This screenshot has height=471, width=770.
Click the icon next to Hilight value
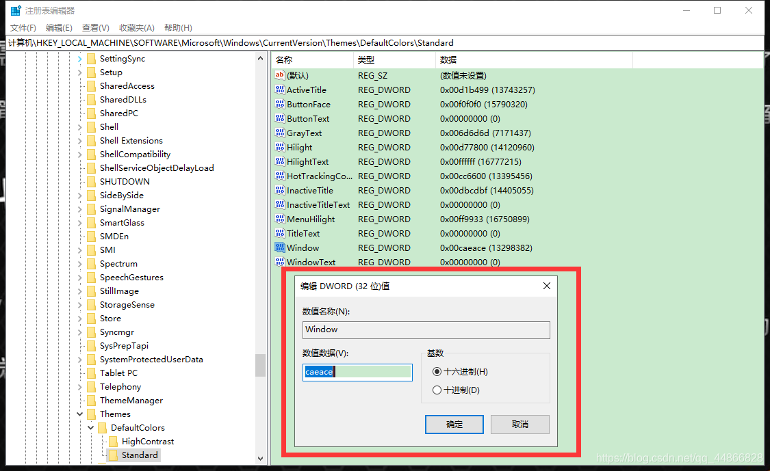[281, 147]
